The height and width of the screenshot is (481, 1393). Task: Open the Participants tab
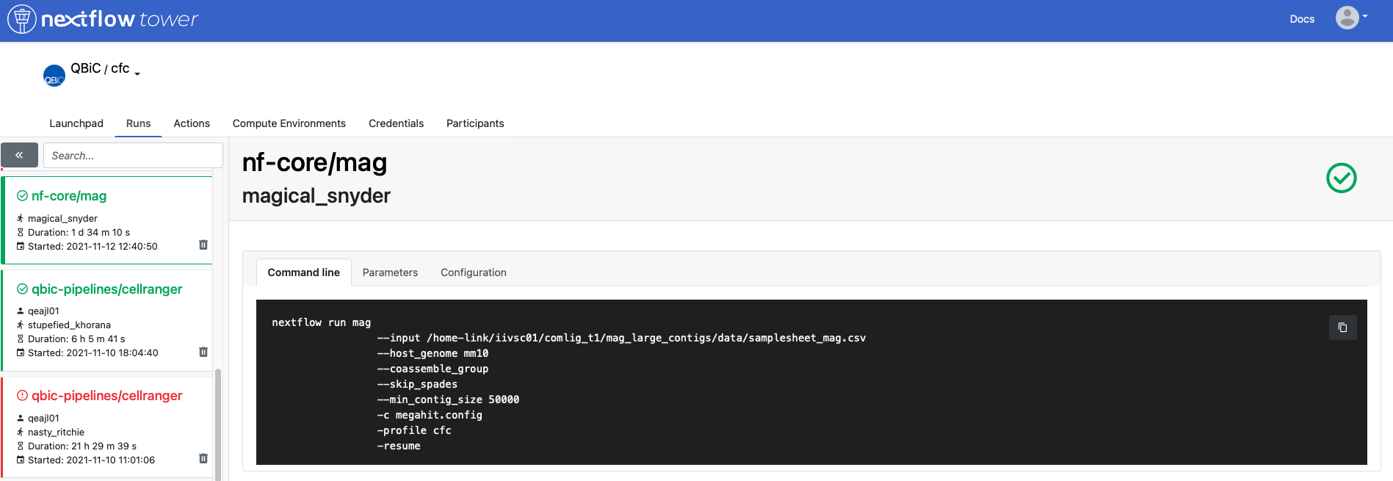(x=475, y=123)
